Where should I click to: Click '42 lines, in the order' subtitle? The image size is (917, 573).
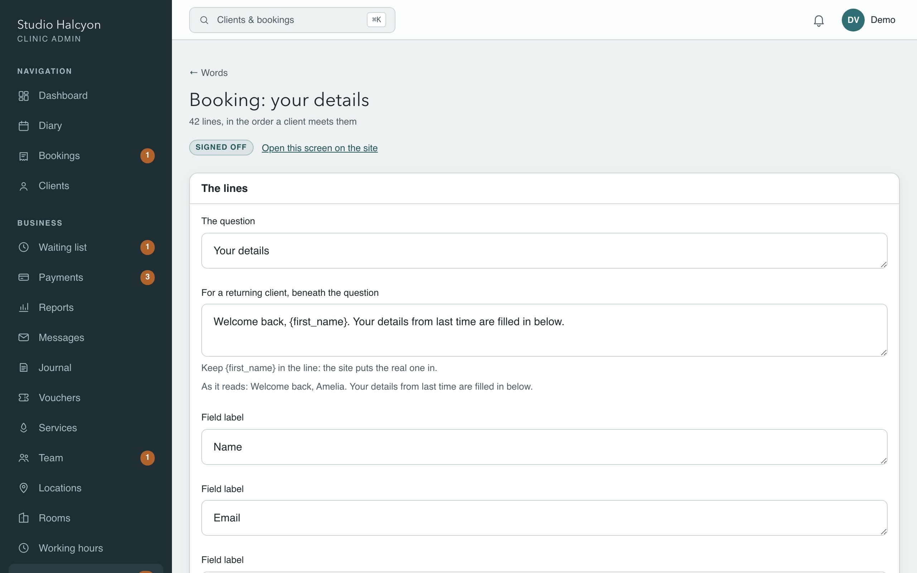(x=273, y=122)
